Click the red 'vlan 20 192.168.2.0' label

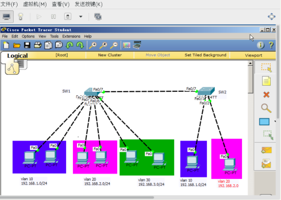tap(228, 183)
